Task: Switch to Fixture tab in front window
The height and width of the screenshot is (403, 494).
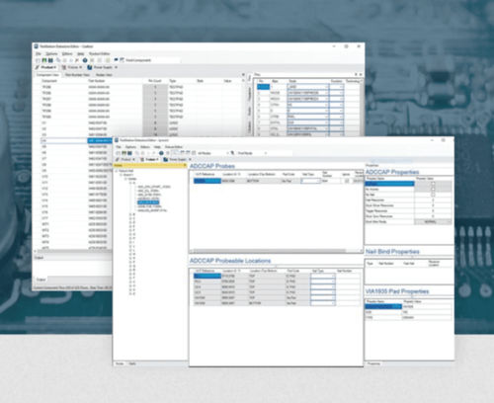Action: click(148, 159)
